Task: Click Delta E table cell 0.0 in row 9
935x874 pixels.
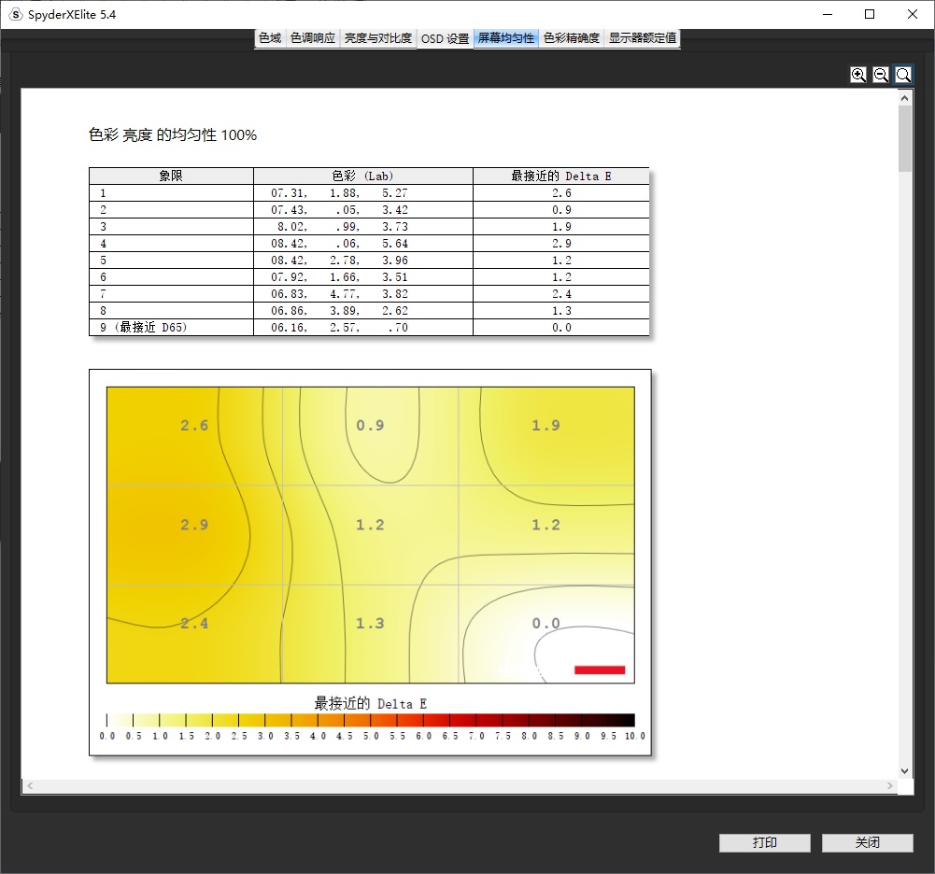Action: pyautogui.click(x=561, y=328)
